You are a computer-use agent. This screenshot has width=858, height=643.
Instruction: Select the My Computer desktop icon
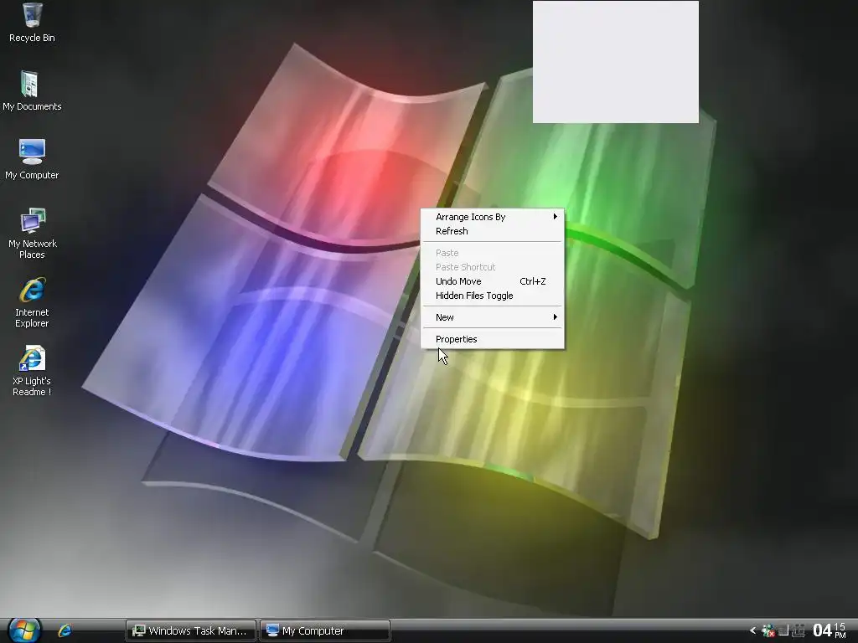pyautogui.click(x=32, y=160)
